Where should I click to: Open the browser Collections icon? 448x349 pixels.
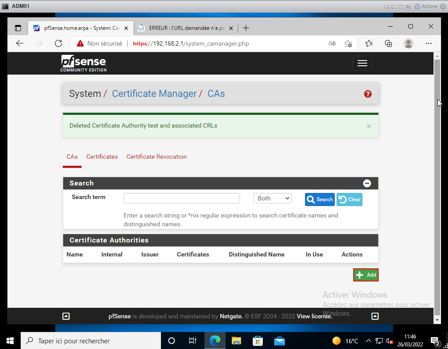coord(388,43)
